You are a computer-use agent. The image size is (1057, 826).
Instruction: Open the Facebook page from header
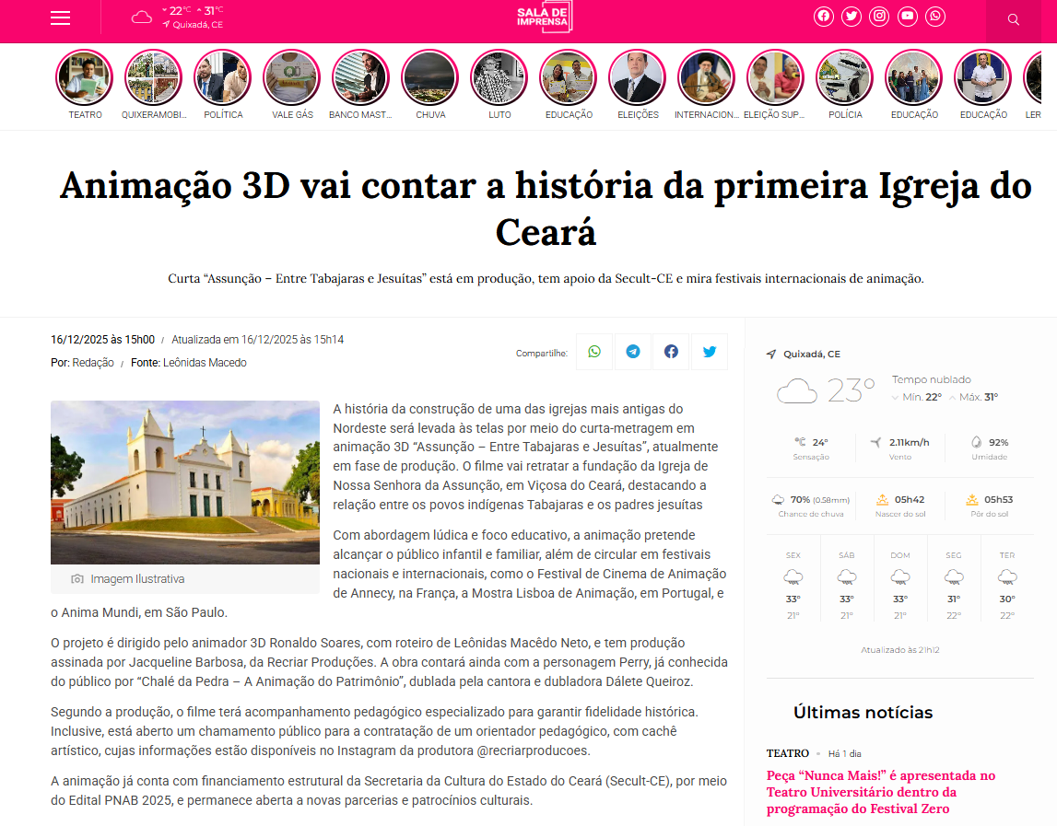pyautogui.click(x=823, y=17)
